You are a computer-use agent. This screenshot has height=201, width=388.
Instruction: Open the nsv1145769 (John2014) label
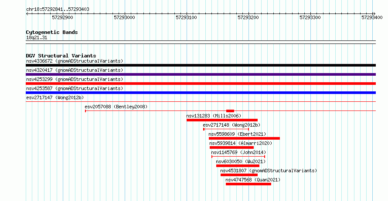pos(238,152)
